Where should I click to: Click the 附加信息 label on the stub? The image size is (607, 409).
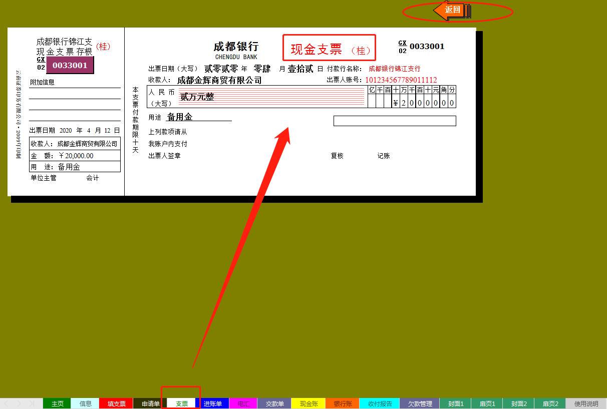coord(42,82)
